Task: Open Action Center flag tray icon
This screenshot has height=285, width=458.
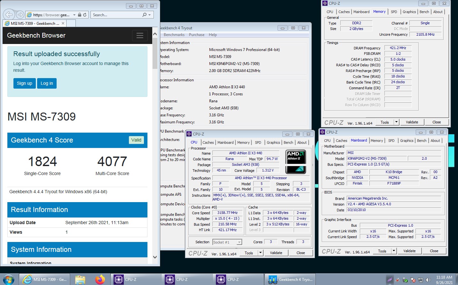Action: tap(413, 280)
